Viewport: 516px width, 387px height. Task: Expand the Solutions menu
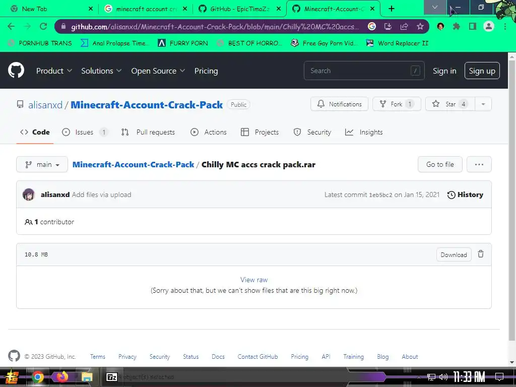[101, 71]
